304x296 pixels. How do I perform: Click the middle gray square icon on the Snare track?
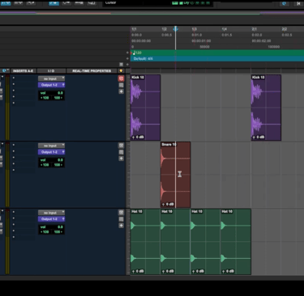121,152
